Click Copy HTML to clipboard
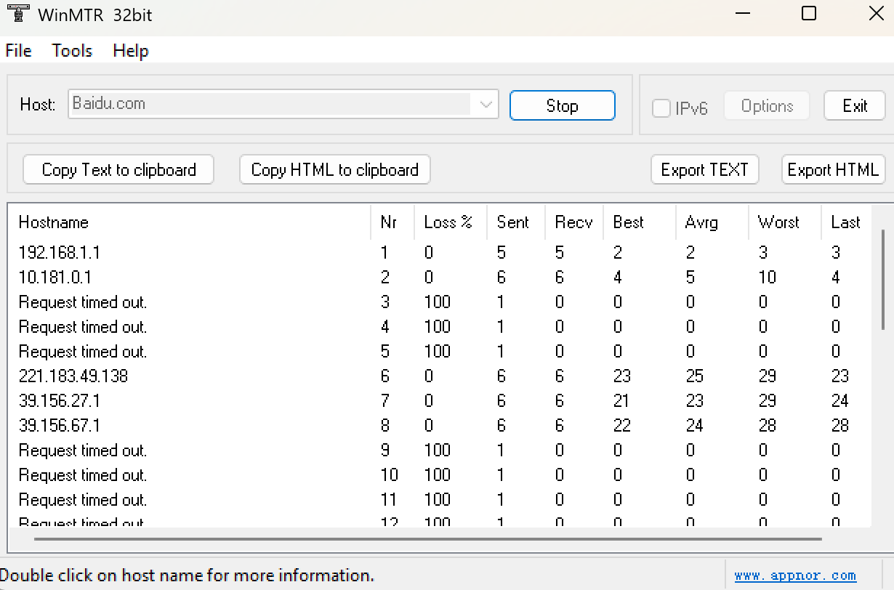 335,170
